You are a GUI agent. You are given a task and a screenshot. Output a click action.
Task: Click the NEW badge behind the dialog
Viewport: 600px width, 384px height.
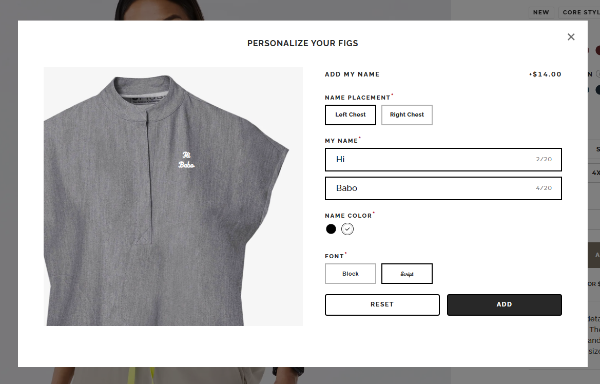click(541, 12)
